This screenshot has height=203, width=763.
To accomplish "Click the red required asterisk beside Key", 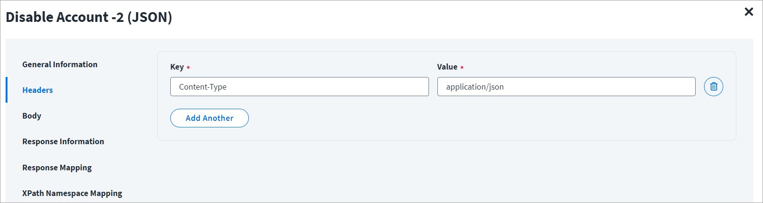I will 188,68.
